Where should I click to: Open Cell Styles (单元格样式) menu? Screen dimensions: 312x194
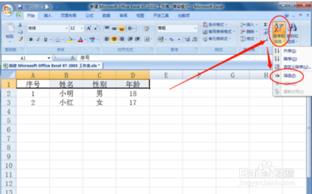pyautogui.click(x=217, y=38)
